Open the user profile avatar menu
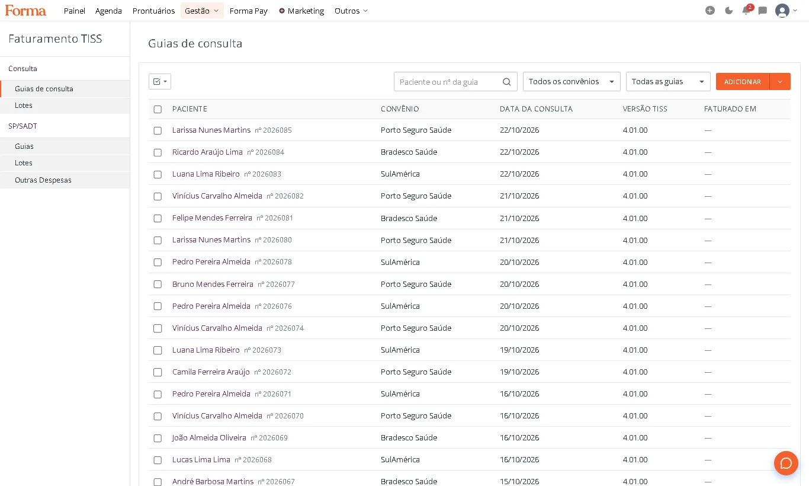 click(782, 11)
